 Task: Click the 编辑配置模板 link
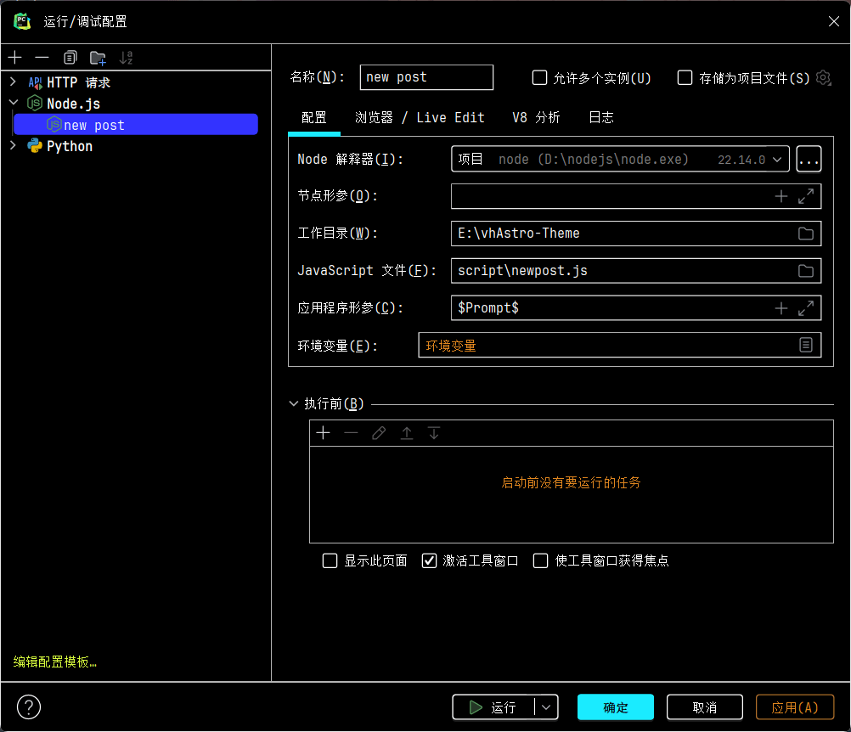tap(55, 662)
